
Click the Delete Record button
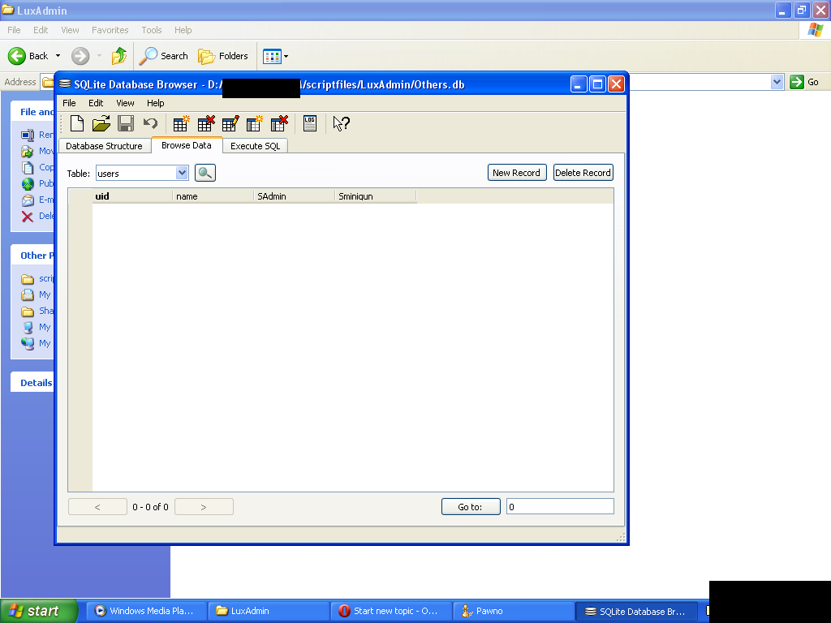[x=583, y=173]
